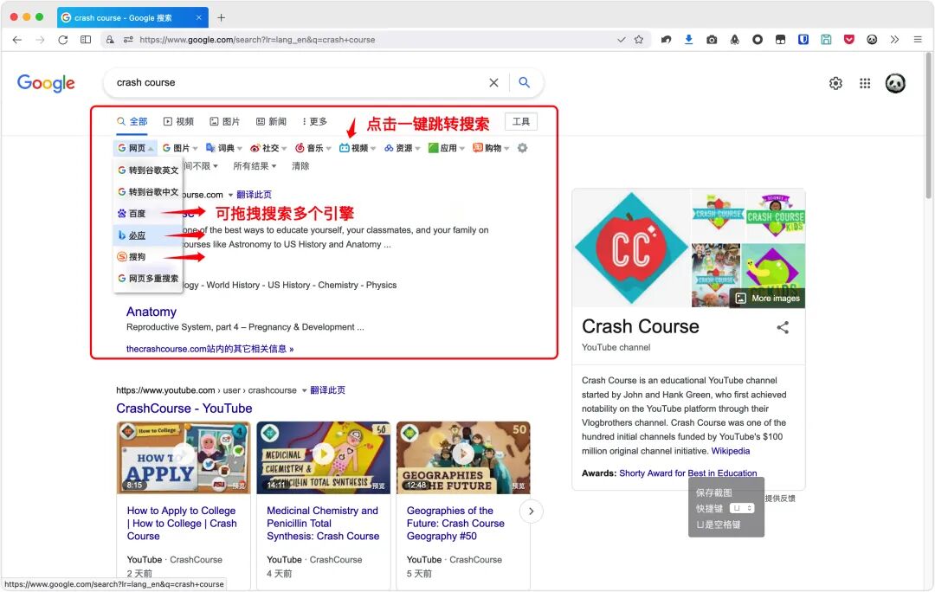Viewport: 935px width, 592px height.
Task: Switch to the 视频 results tab
Action: (x=178, y=122)
